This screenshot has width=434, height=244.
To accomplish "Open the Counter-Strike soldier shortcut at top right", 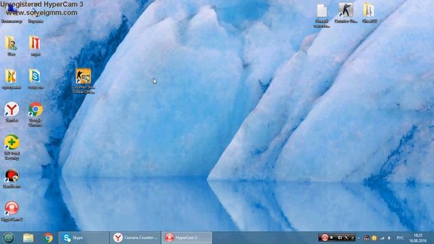I will [346, 13].
